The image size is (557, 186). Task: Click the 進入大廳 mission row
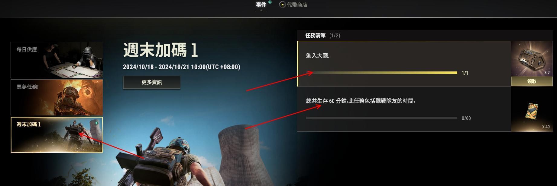(x=404, y=64)
